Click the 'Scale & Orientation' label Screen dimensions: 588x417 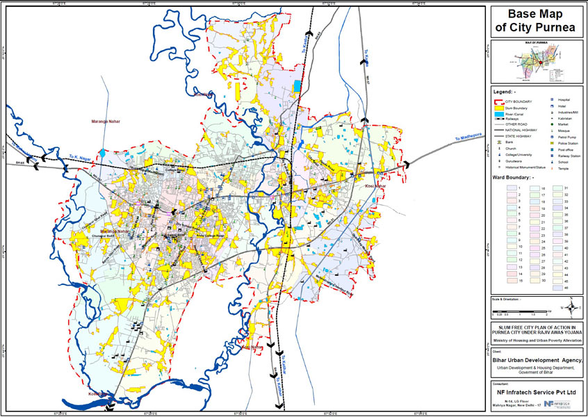tap(506, 300)
